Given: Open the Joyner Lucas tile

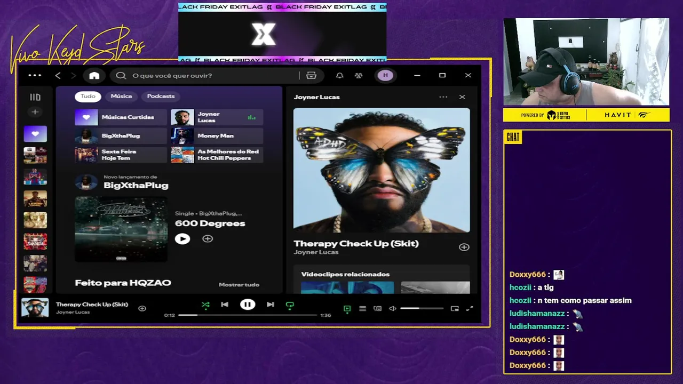Looking at the screenshot, I should [x=217, y=117].
